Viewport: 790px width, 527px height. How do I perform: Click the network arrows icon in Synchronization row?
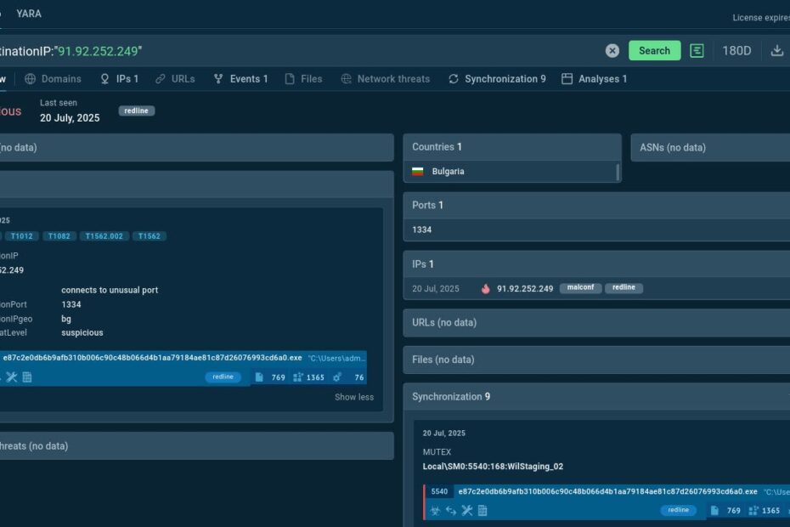click(450, 511)
